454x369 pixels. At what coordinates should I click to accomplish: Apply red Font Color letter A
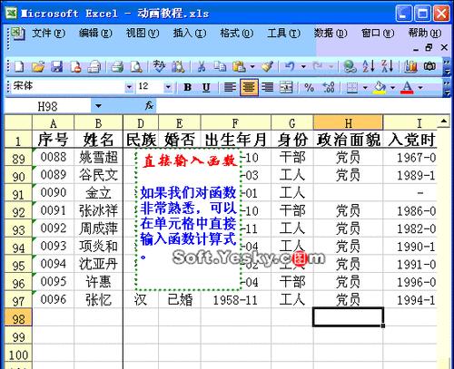coord(407,88)
